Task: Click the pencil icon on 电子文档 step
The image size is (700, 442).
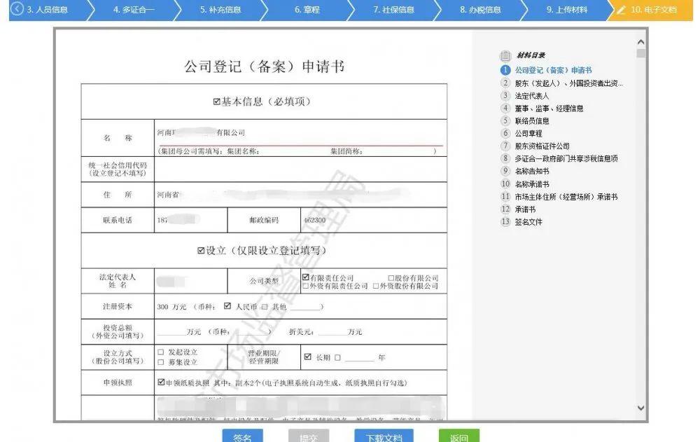Action: (x=620, y=11)
